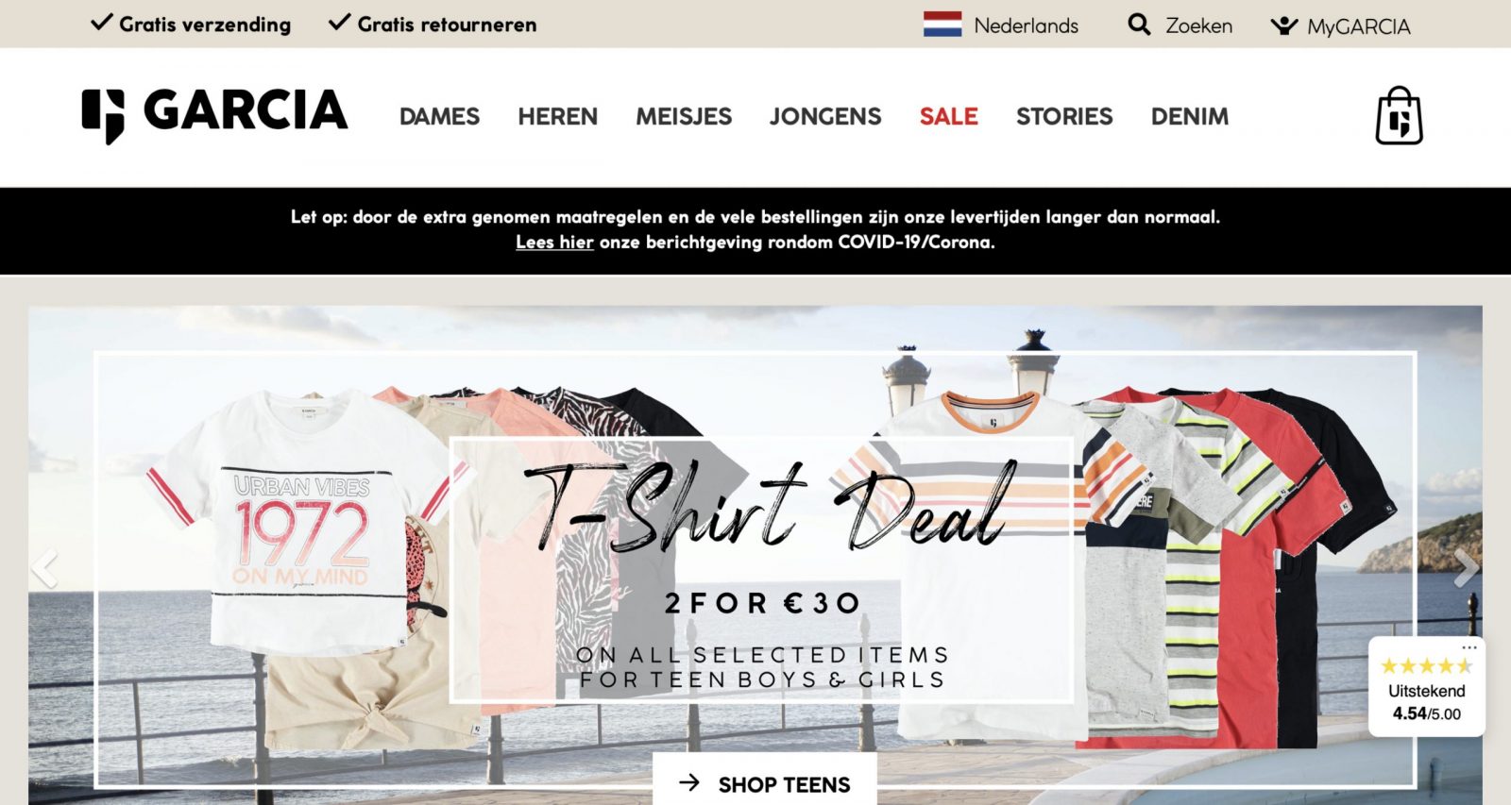The height and width of the screenshot is (805, 1511).
Task: Open the HEREN menu
Action: coord(557,117)
